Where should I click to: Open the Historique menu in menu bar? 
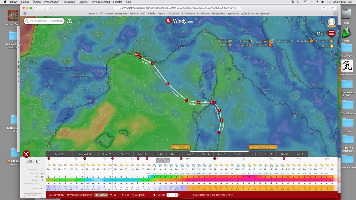tap(68, 2)
